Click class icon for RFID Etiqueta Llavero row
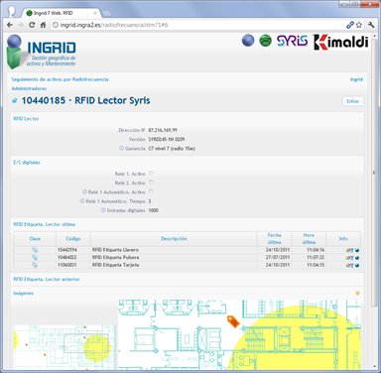This screenshot has height=373, width=381. click(x=35, y=250)
